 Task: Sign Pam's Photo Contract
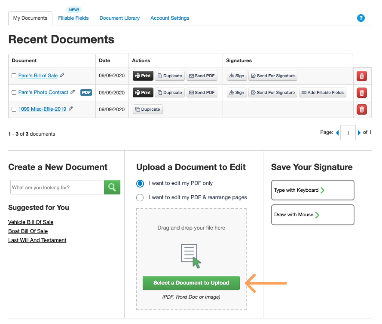[x=237, y=92]
